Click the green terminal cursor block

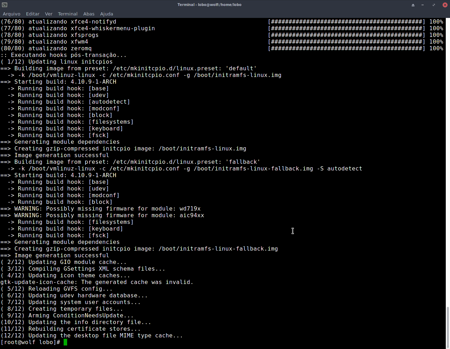[65, 342]
